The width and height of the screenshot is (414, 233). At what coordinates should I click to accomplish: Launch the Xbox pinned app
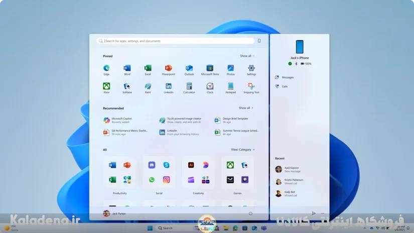(106, 88)
